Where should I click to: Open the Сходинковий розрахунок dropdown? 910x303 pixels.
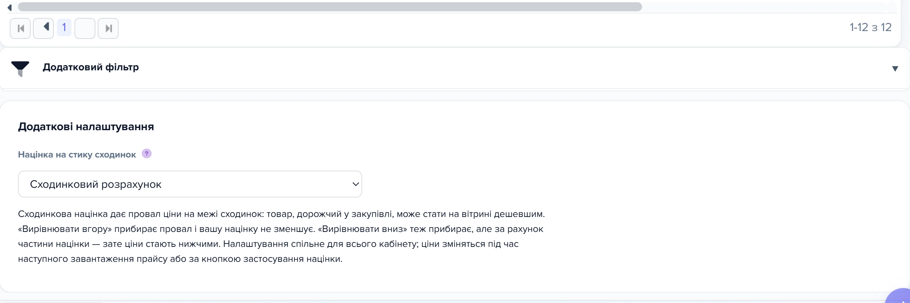point(190,184)
